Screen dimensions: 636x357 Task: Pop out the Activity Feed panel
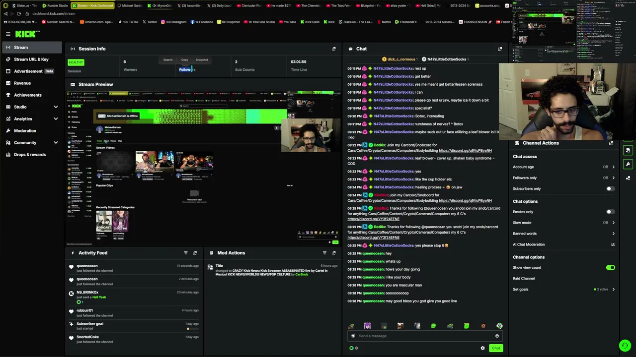pyautogui.click(x=195, y=253)
